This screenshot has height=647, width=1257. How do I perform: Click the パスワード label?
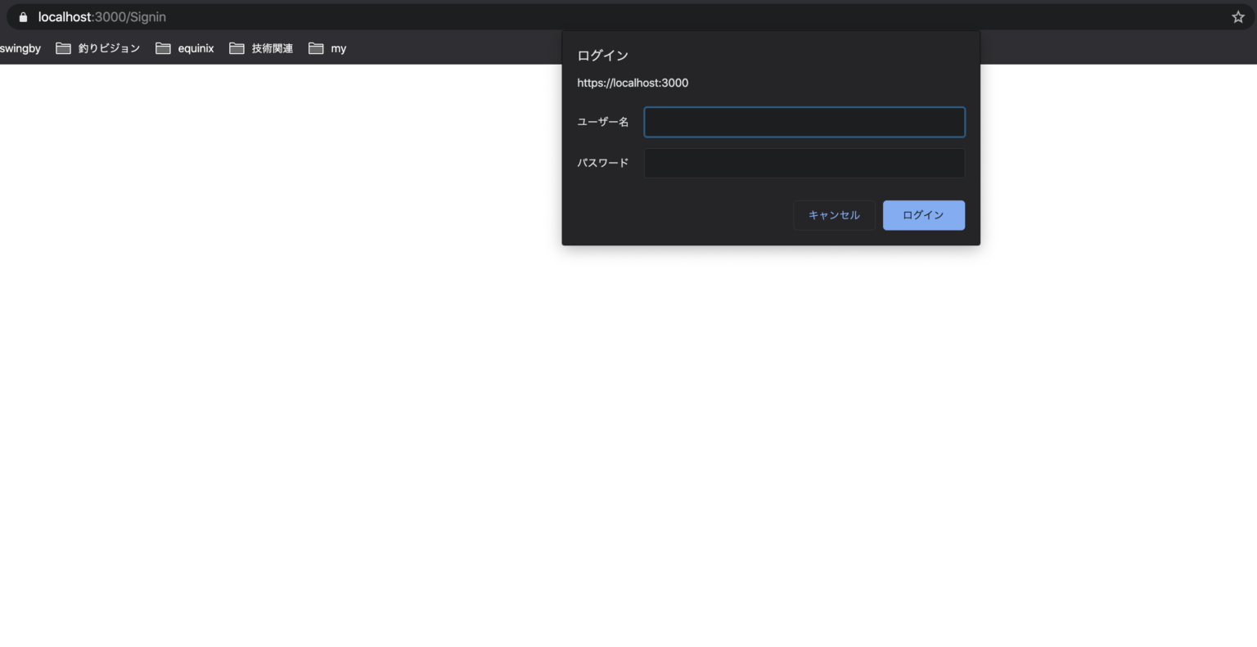[x=602, y=162]
